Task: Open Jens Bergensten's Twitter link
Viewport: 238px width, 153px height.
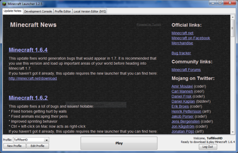Action: [x=186, y=121]
